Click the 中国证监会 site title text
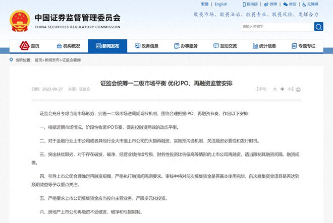This screenshot has height=223, width=333. 78,18
